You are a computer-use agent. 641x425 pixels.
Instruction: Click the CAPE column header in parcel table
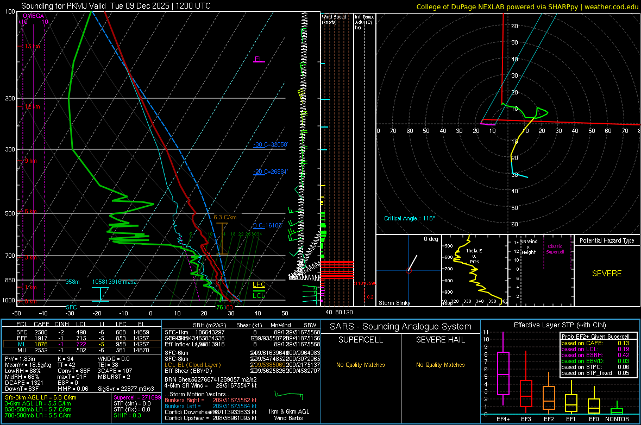pyautogui.click(x=41, y=324)
